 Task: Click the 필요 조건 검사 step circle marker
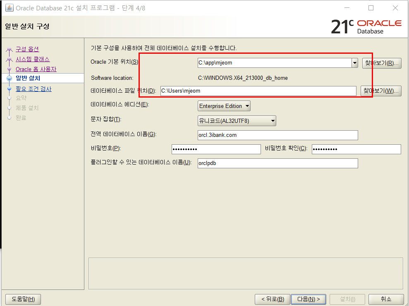pyautogui.click(x=10, y=88)
